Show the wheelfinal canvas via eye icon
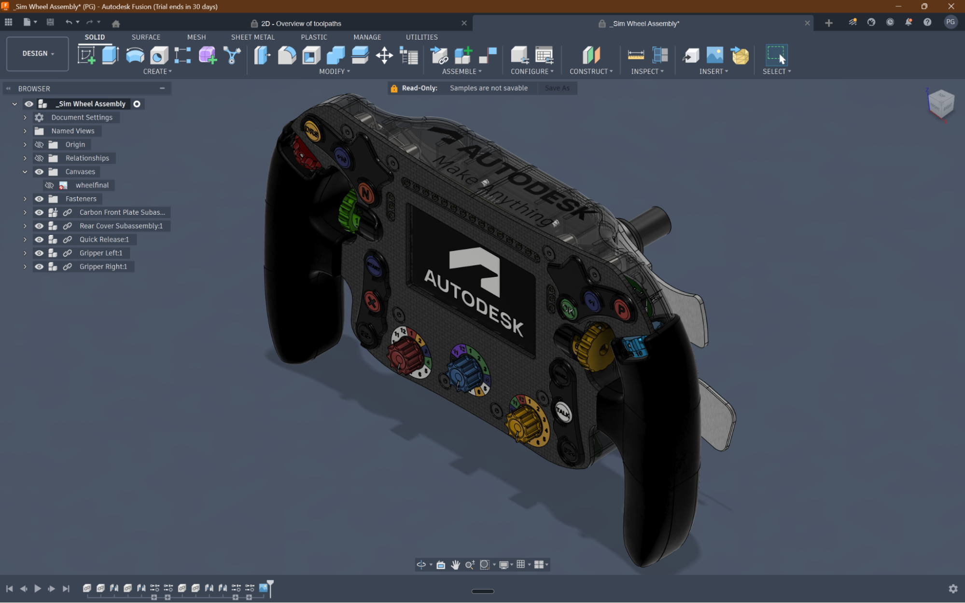The width and height of the screenshot is (965, 603). 49,185
